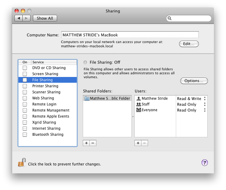Select Screen Sharing service row

(x=47, y=74)
